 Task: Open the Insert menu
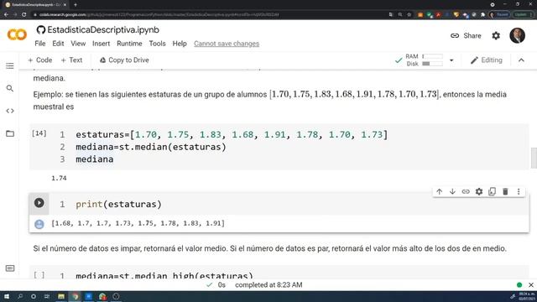[101, 44]
